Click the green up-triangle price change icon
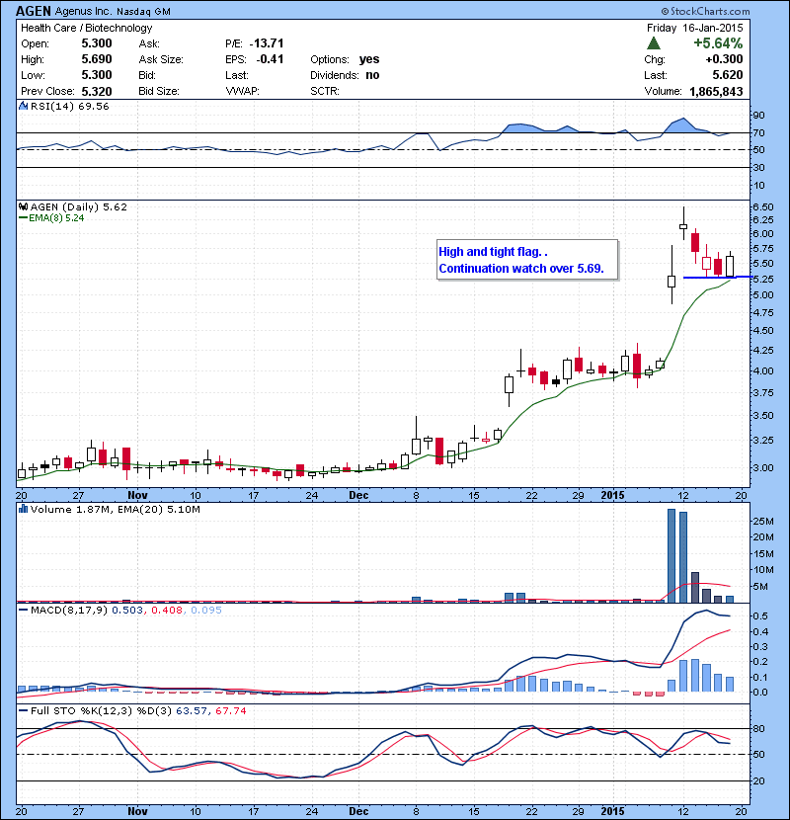The image size is (790, 820). coord(654,42)
